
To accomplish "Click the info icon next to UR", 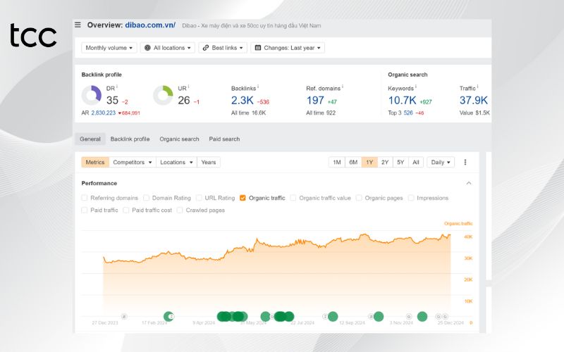I will (x=188, y=87).
